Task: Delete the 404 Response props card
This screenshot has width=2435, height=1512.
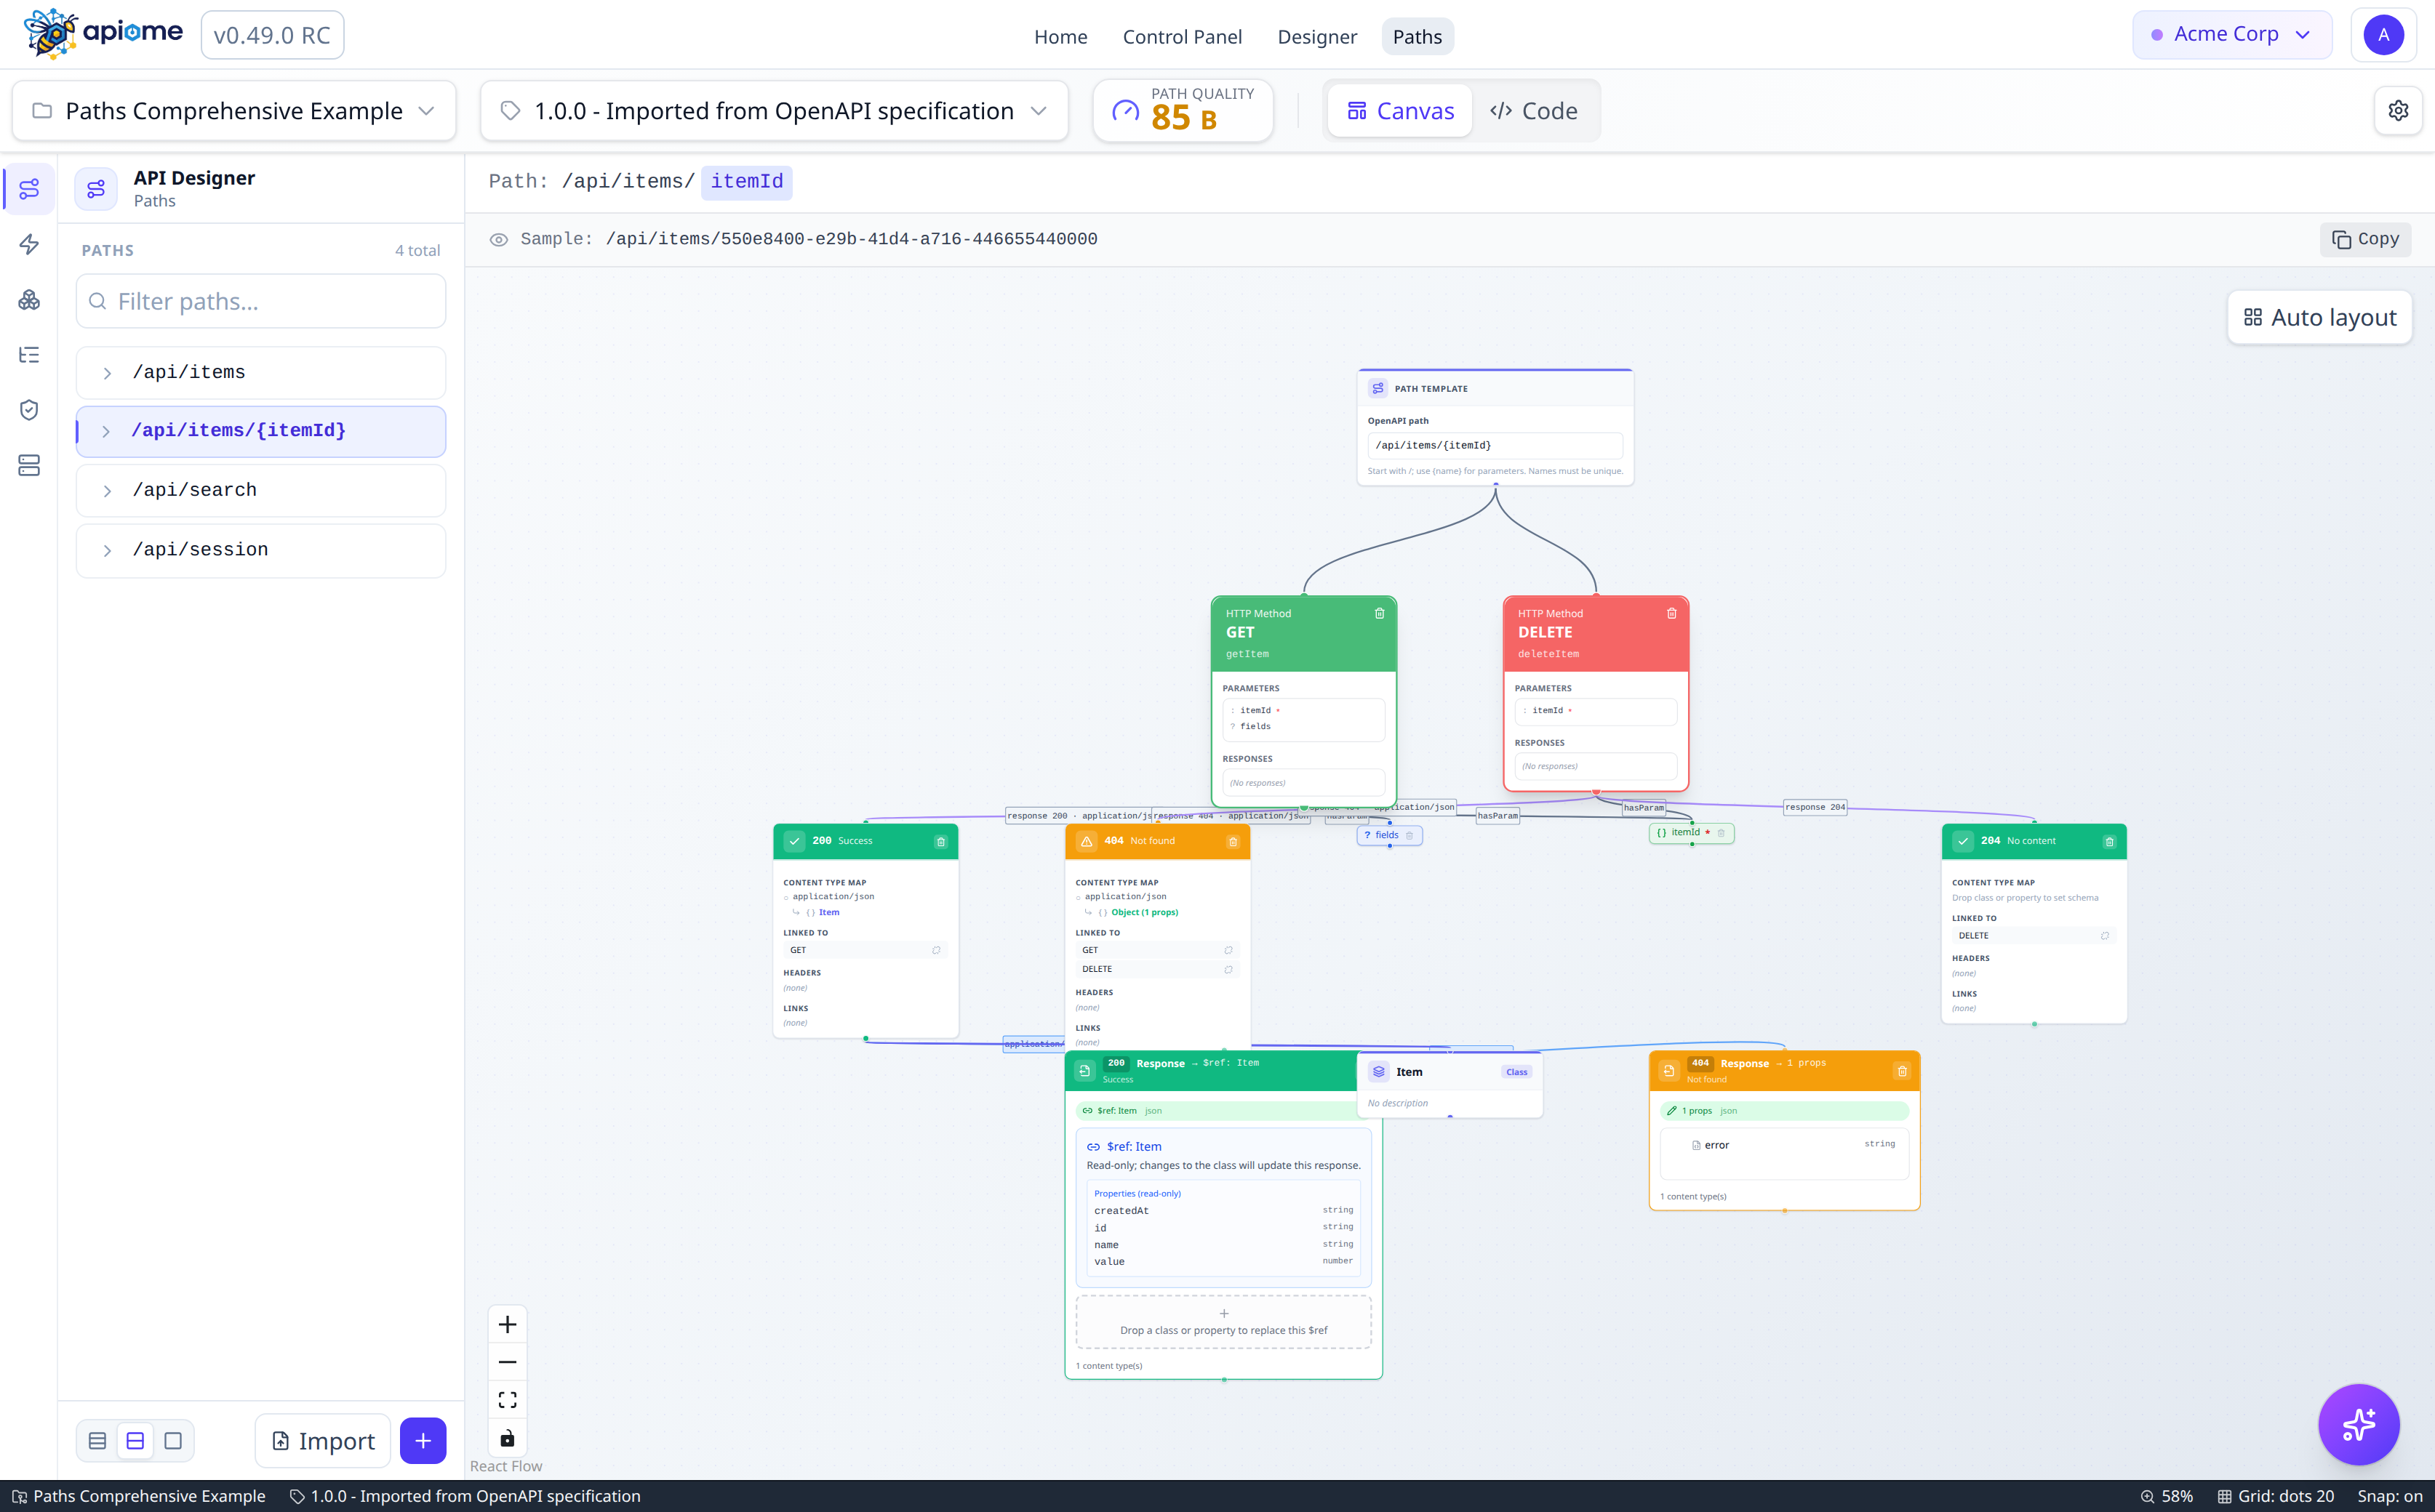Action: [x=1902, y=1071]
